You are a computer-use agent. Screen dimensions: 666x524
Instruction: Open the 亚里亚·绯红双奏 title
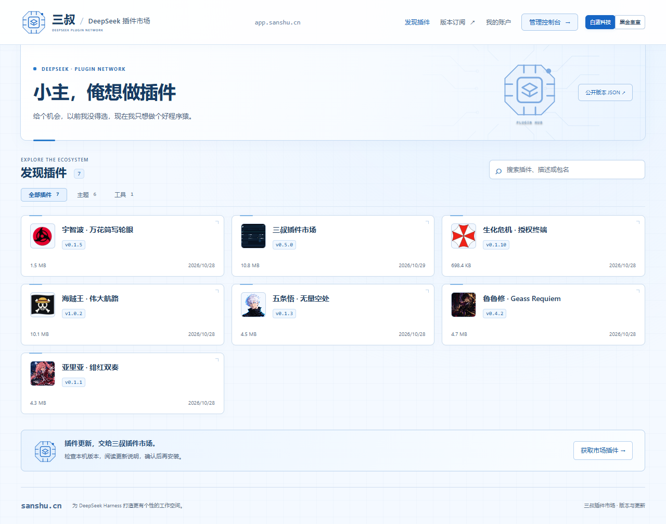(x=91, y=367)
